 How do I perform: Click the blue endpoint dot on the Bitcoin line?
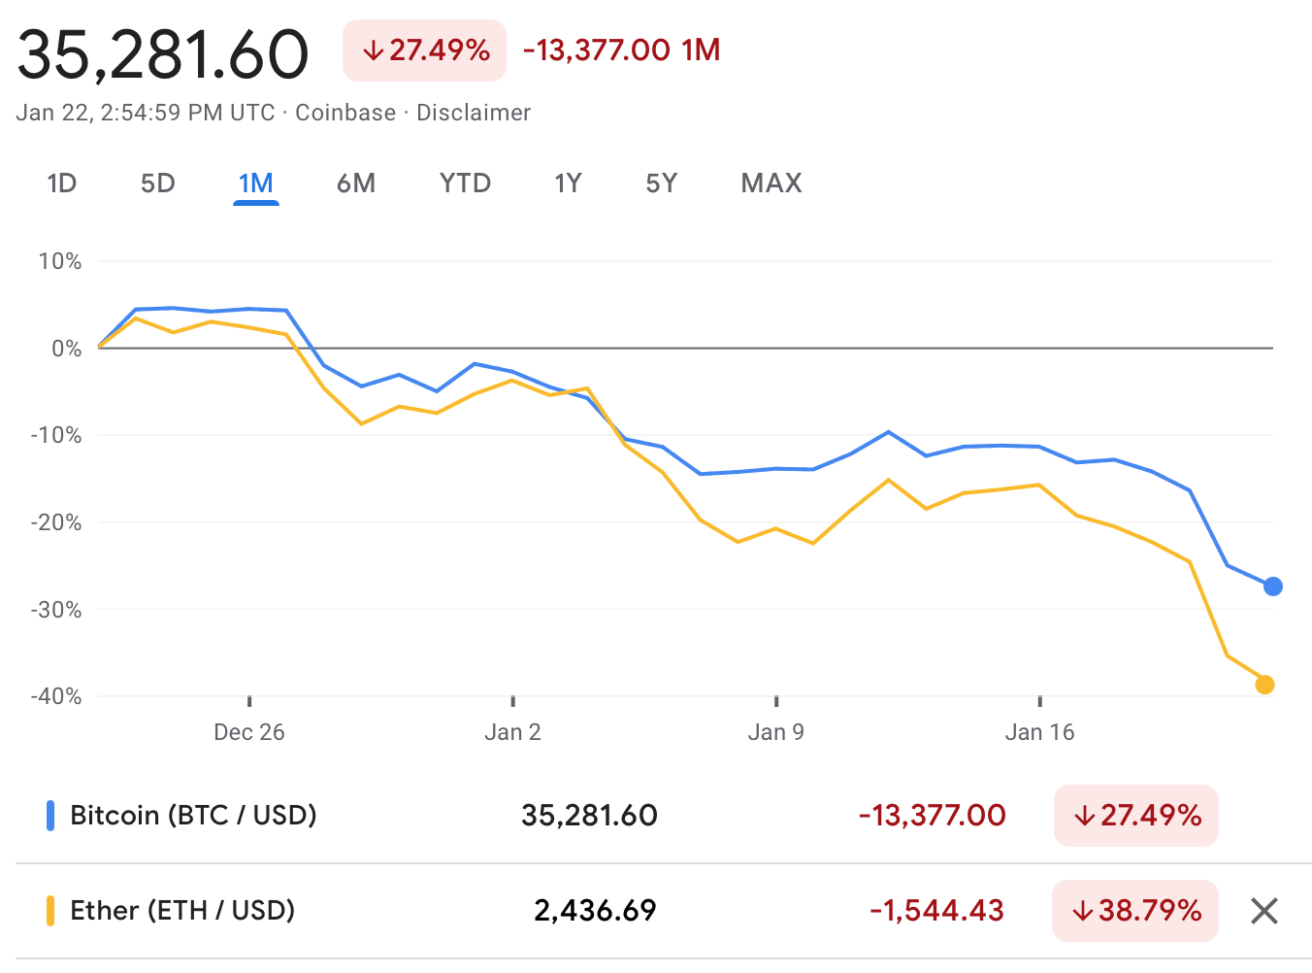(1272, 587)
